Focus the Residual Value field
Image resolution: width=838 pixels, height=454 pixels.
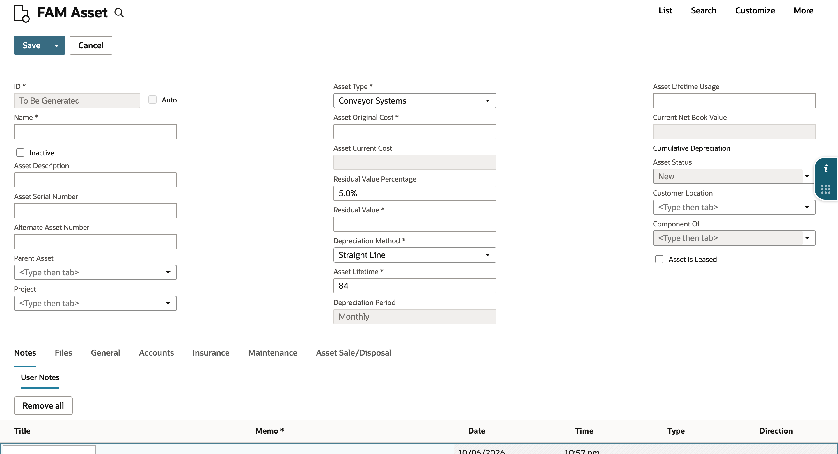414,224
